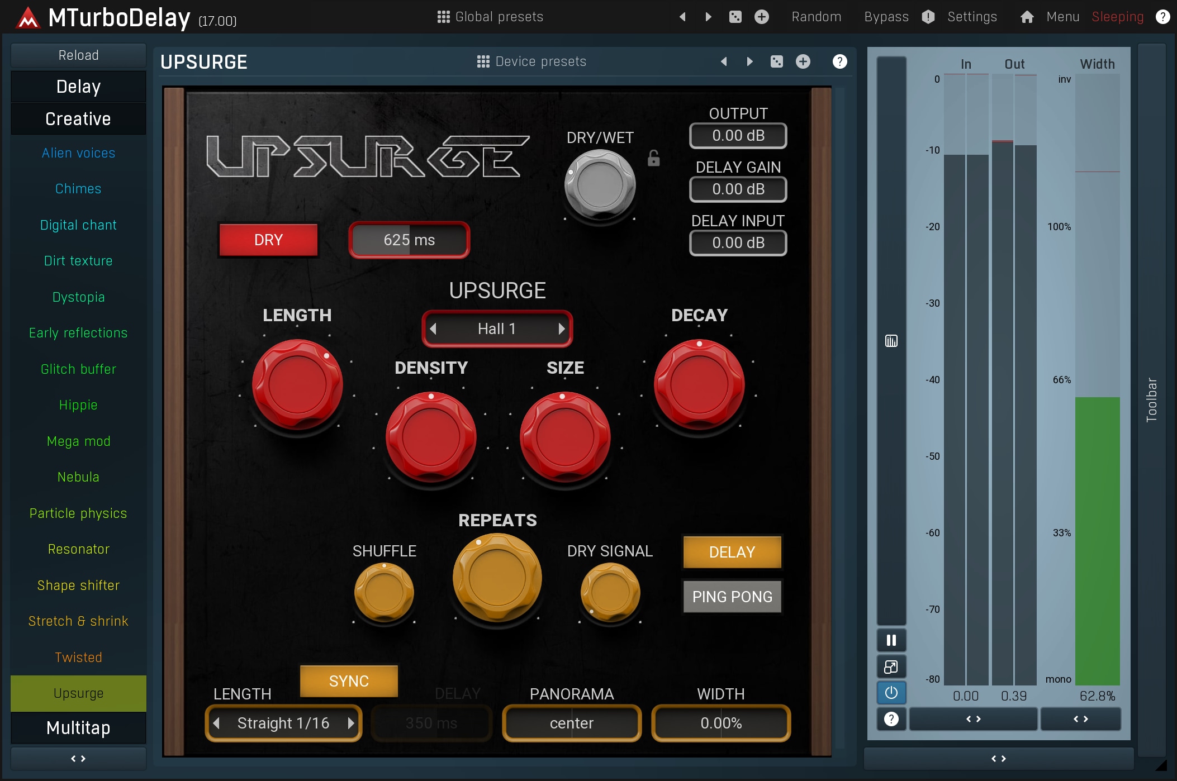Toggle the red DRY button
This screenshot has height=781, width=1177.
tap(268, 240)
